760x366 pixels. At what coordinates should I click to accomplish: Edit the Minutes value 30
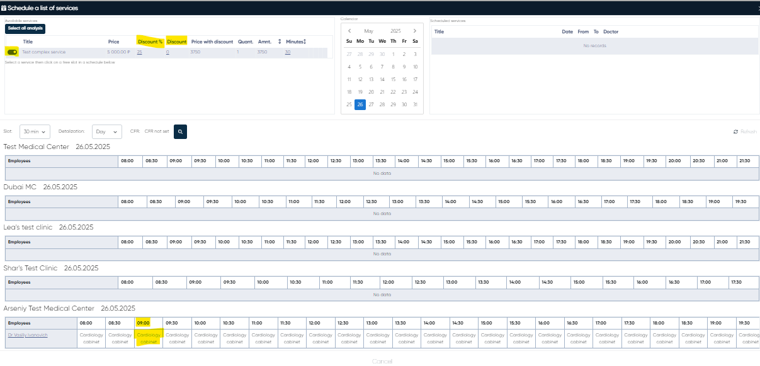tap(287, 52)
